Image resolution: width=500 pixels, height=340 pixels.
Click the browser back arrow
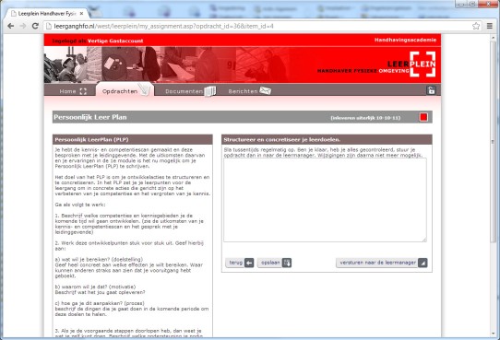point(10,26)
